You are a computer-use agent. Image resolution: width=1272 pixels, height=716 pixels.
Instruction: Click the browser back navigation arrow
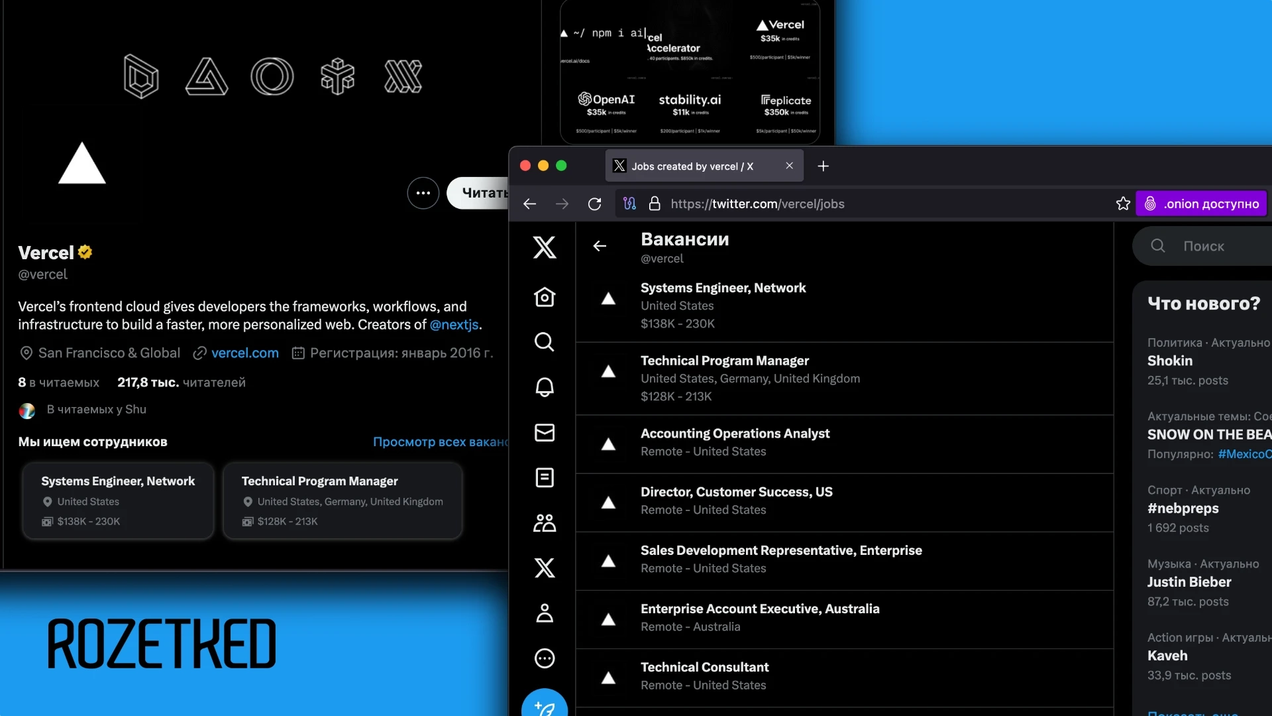click(529, 204)
